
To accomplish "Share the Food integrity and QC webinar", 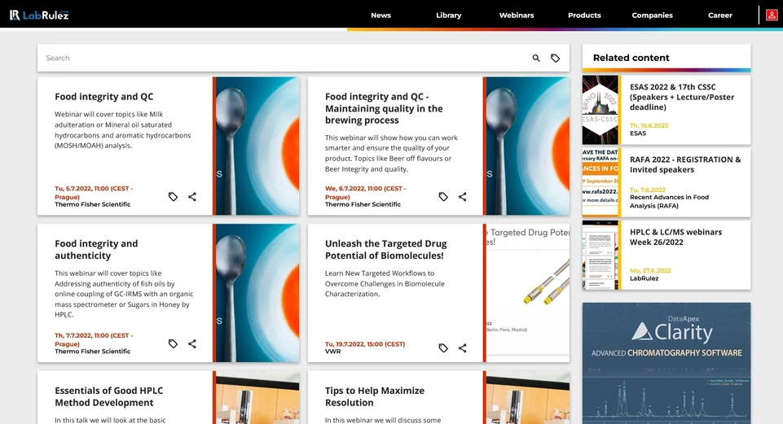I will (x=192, y=196).
